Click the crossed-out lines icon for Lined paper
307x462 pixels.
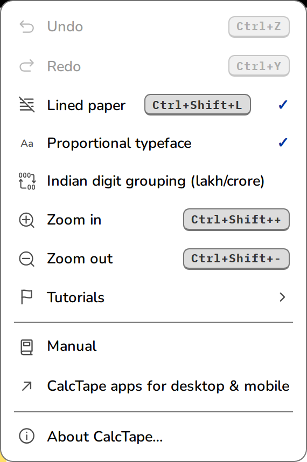[x=27, y=105]
